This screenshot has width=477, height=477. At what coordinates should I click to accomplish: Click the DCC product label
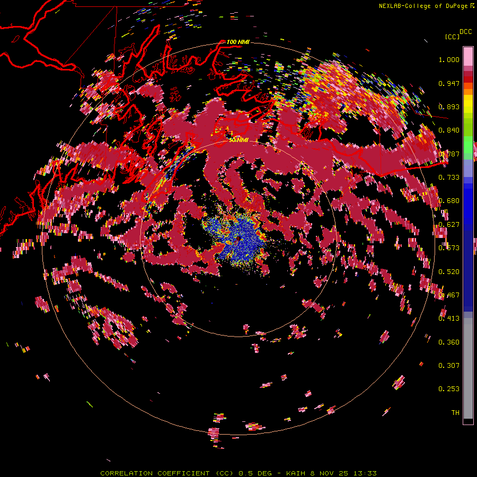click(x=465, y=32)
